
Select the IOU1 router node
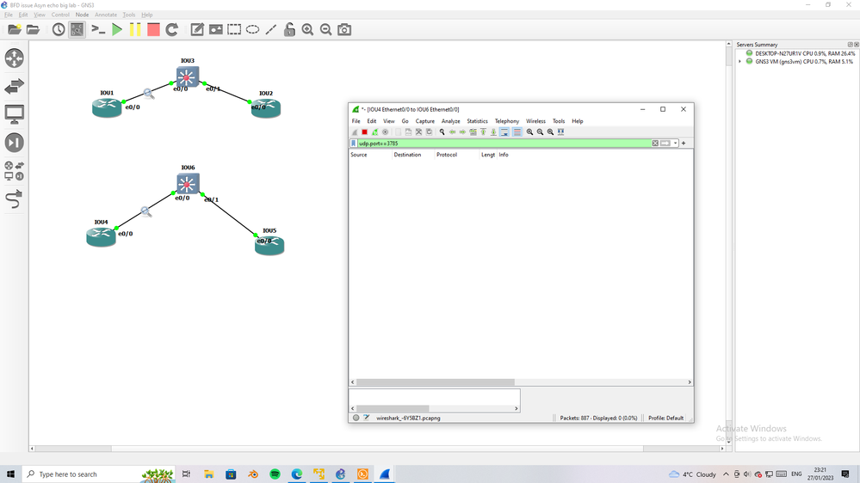click(107, 107)
